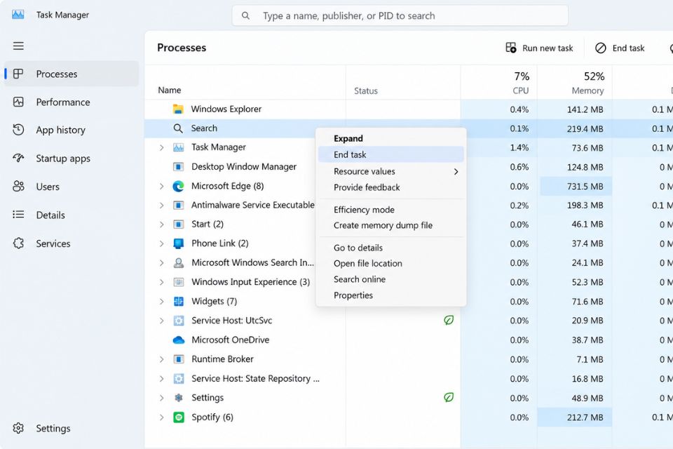The height and width of the screenshot is (449, 673).
Task: Choose Expand in the context menu
Action: (391, 138)
